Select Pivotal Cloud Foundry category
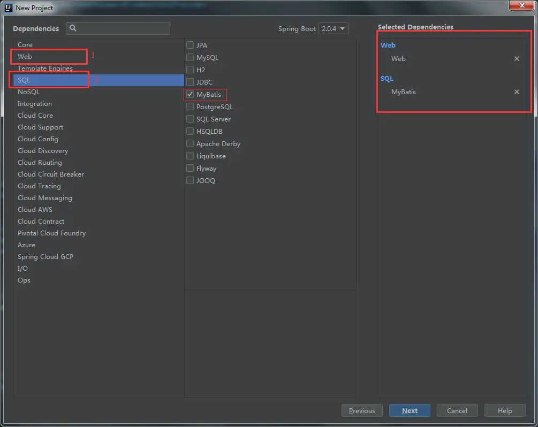The image size is (538, 427). coord(98,233)
